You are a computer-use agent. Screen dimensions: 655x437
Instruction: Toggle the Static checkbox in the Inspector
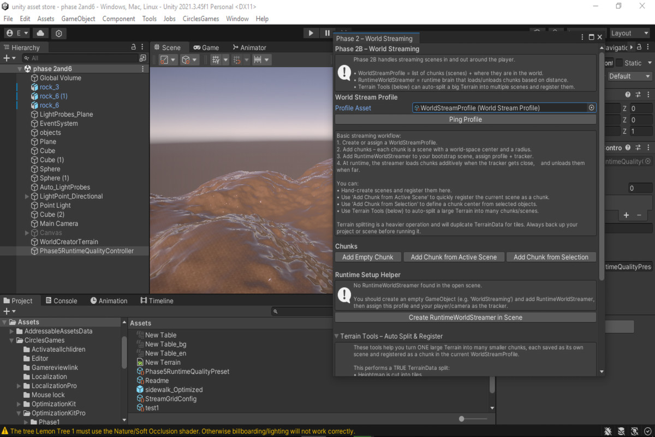[619, 63]
